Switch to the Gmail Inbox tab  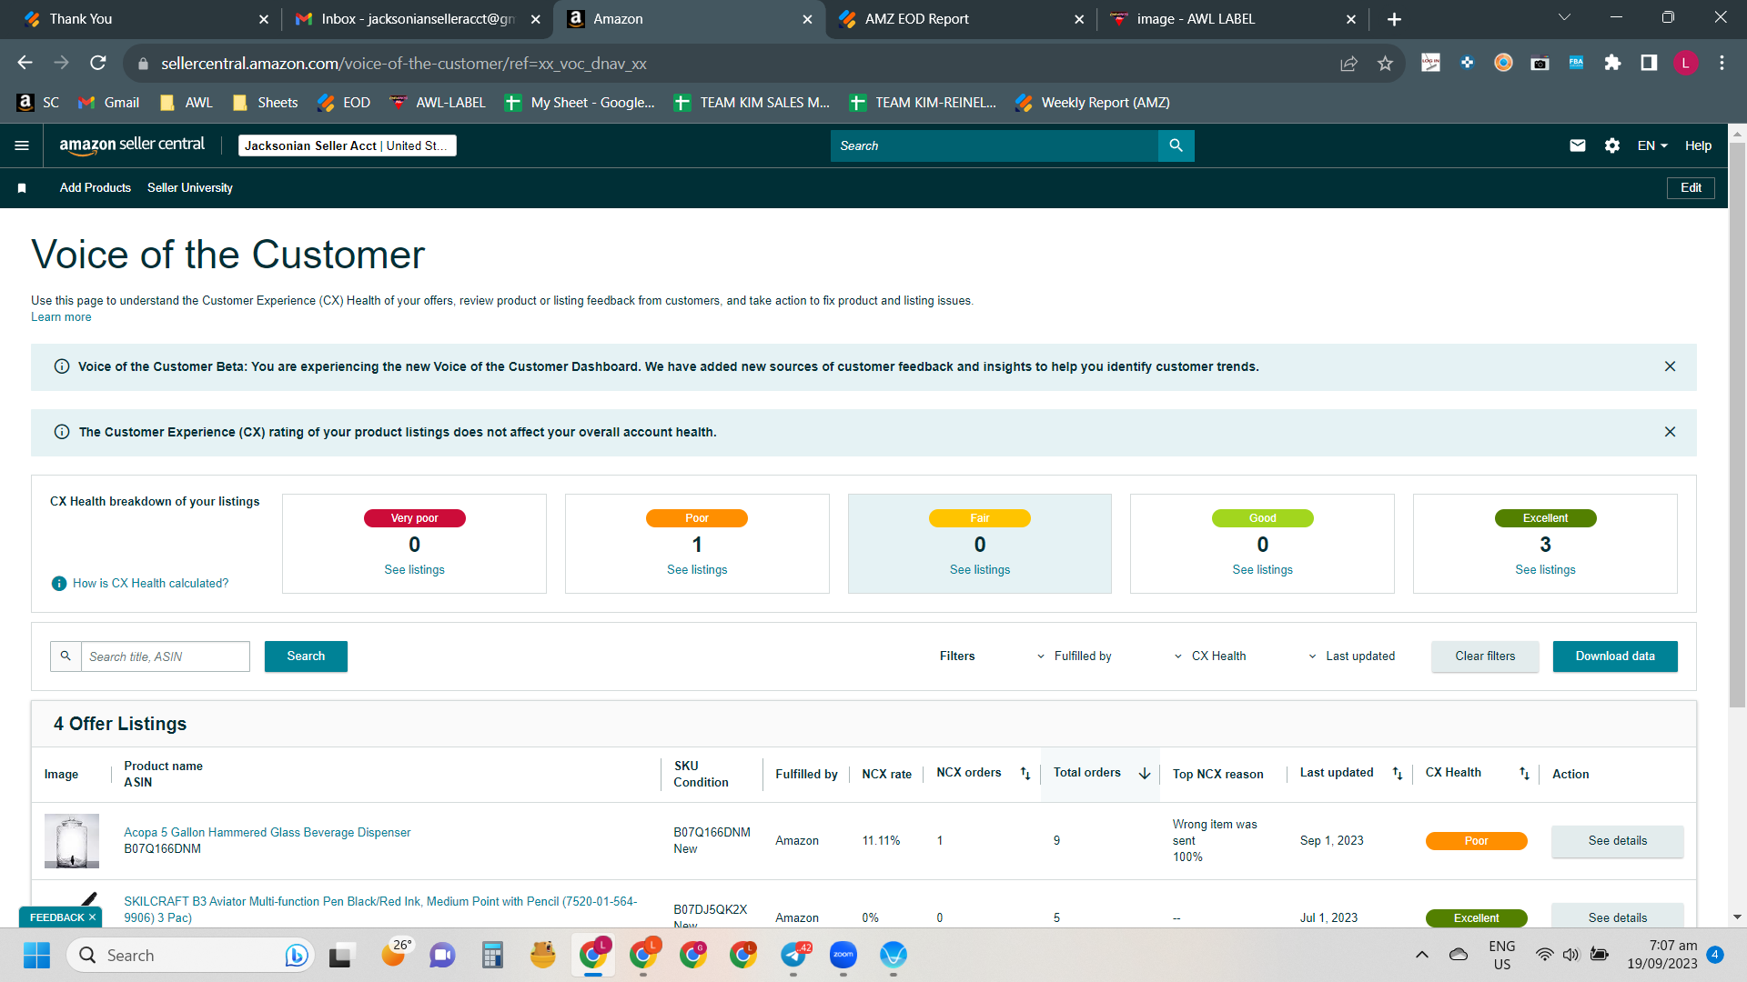pos(417,19)
